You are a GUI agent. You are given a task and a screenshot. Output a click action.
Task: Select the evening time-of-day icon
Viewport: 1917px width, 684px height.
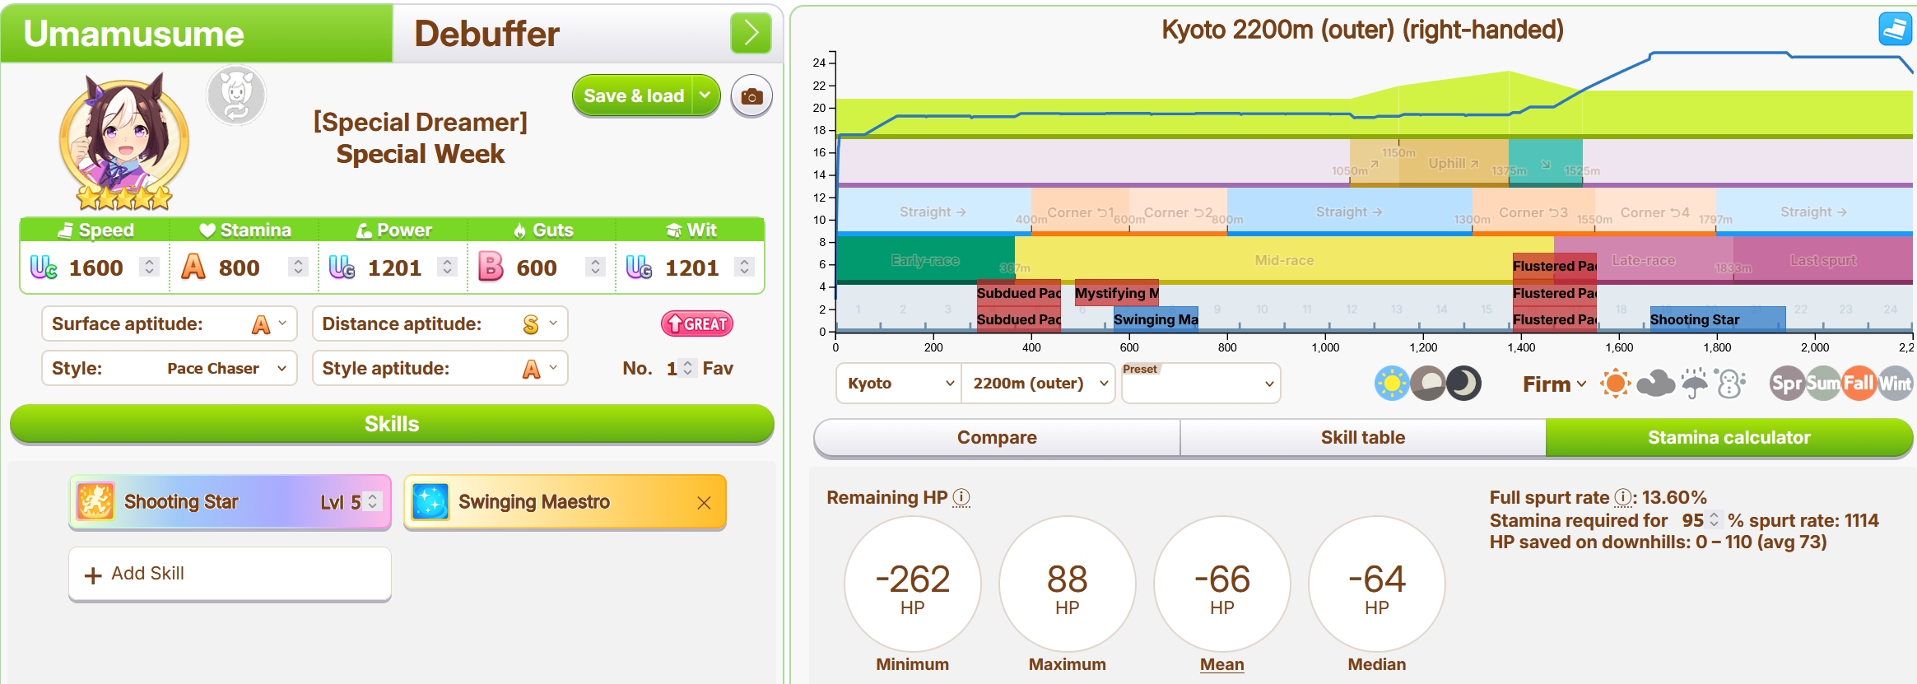tap(1428, 384)
